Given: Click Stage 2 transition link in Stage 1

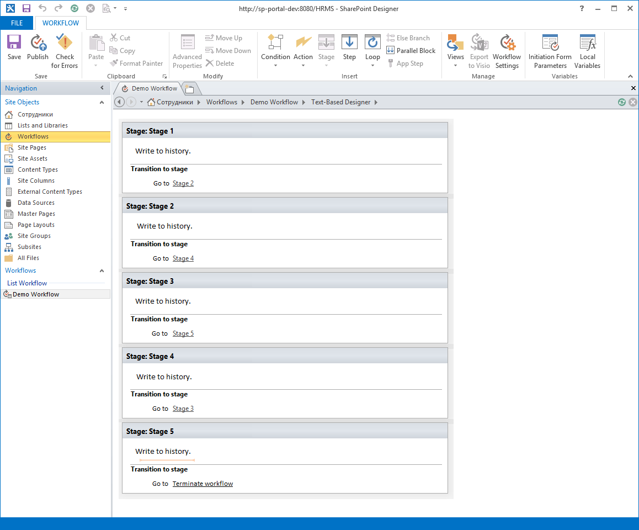Looking at the screenshot, I should tap(183, 183).
